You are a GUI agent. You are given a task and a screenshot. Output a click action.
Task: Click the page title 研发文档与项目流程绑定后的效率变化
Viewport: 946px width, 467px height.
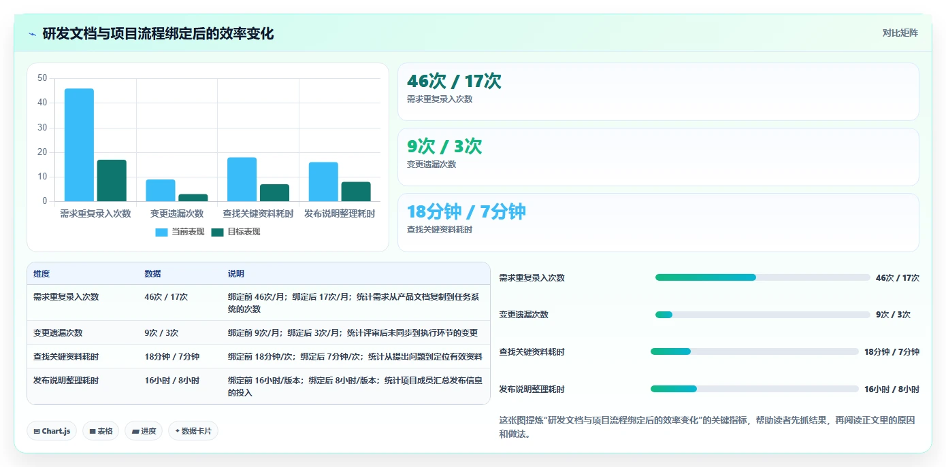click(x=158, y=33)
